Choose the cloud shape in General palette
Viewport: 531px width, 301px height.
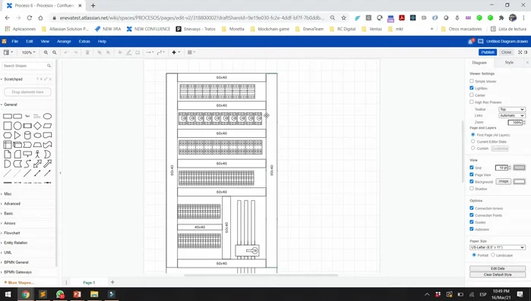point(37,136)
